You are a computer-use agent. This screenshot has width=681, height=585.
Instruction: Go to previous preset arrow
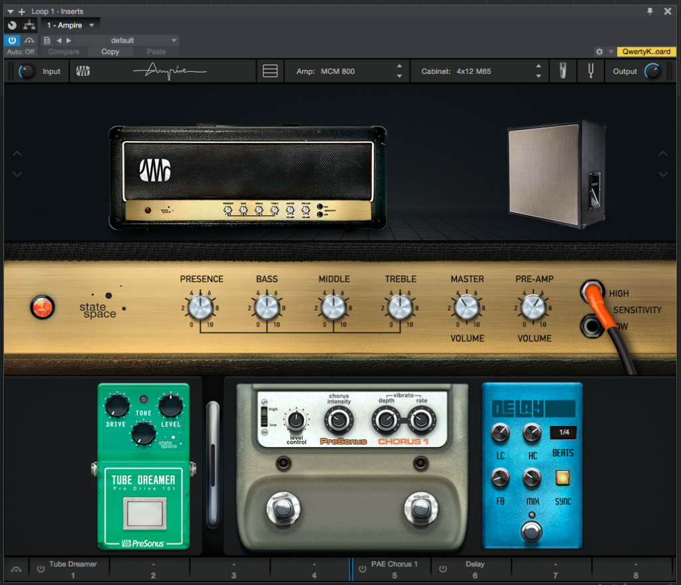pyautogui.click(x=59, y=41)
